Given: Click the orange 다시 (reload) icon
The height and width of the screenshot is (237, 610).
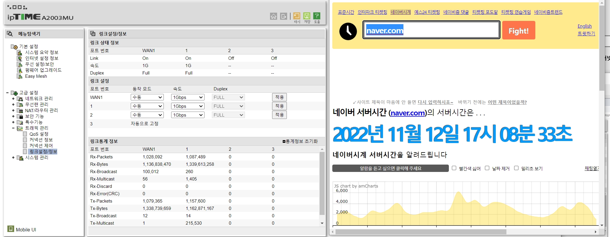Looking at the screenshot, I should point(297,16).
